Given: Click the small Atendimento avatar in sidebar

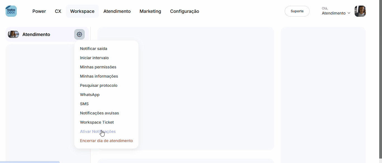Looking at the screenshot, I should point(13,34).
